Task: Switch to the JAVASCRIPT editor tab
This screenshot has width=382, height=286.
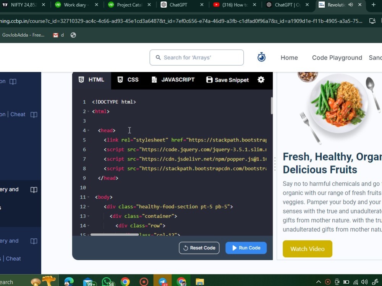Action: [173, 80]
